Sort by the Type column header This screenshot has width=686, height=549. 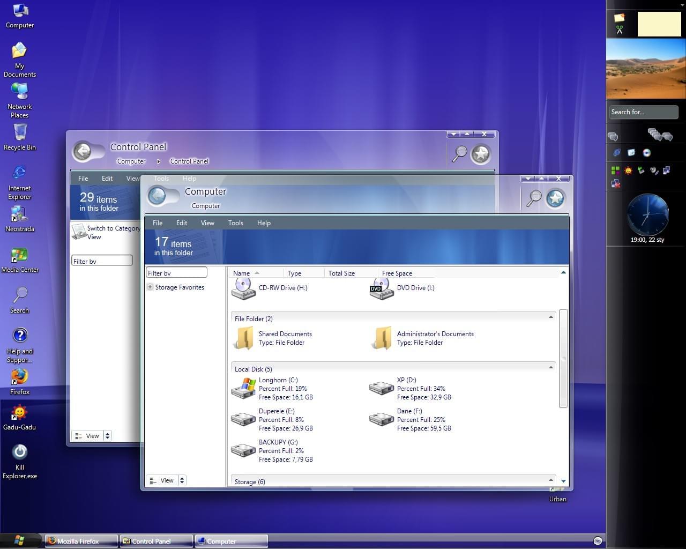304,273
